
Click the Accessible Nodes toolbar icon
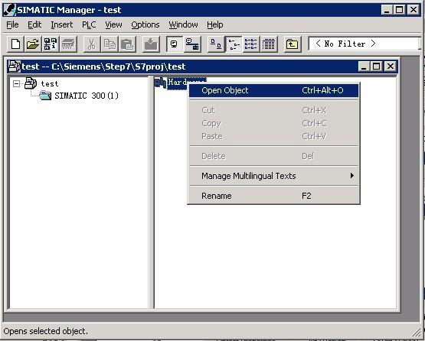(51, 44)
